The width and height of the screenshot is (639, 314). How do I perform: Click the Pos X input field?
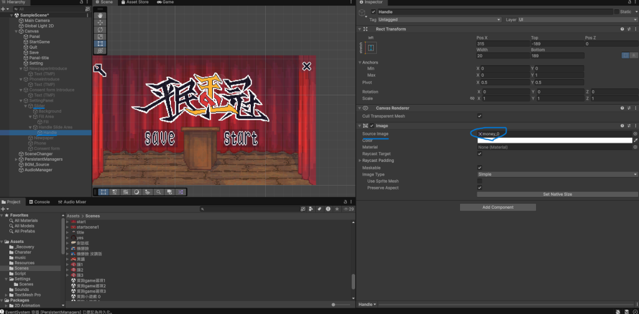point(503,44)
